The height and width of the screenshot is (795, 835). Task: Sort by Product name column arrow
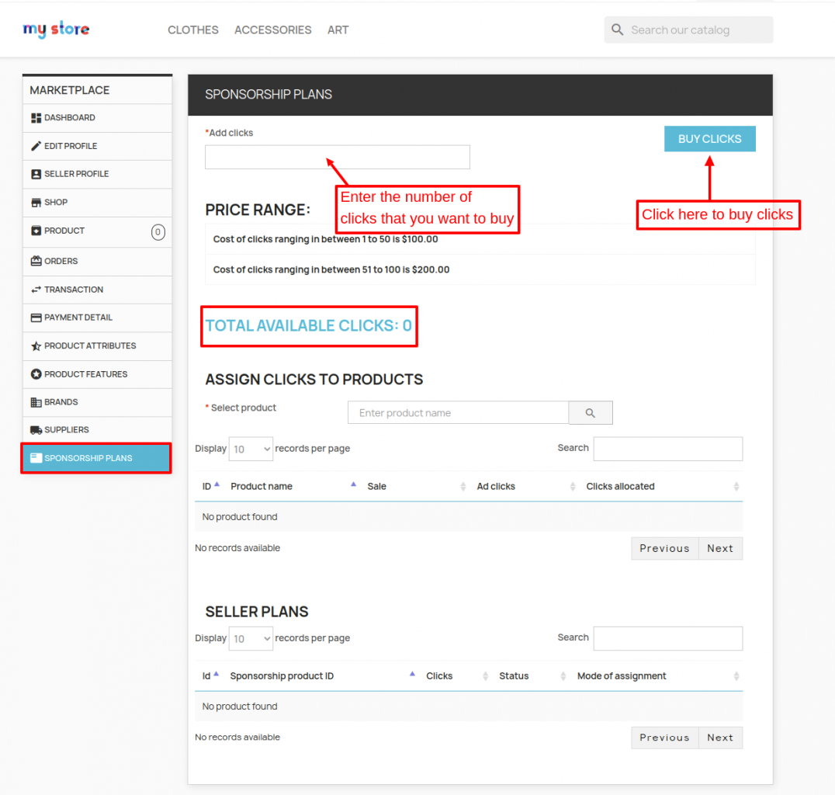point(353,484)
